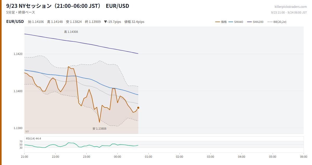
Task: Click the 05:00 x-axis tick label
Action: tap(272, 157)
